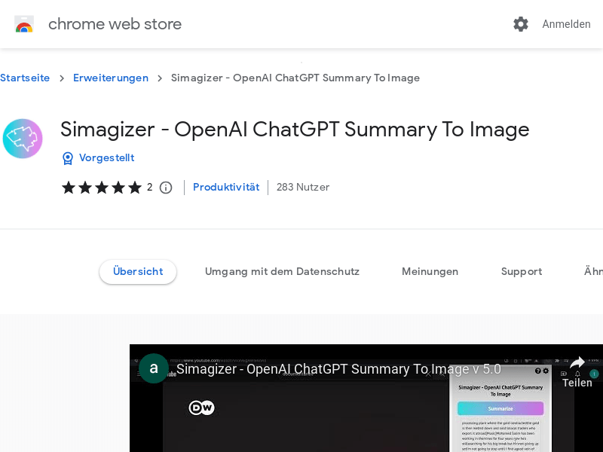Click the Vorgestellt label link
The image size is (603, 452).
click(x=107, y=158)
